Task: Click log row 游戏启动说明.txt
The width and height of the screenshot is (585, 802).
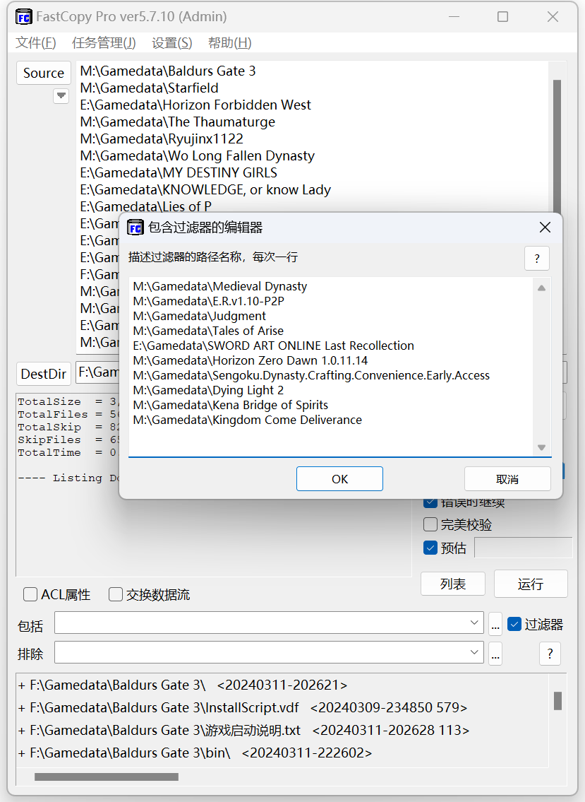Action: pyautogui.click(x=243, y=730)
